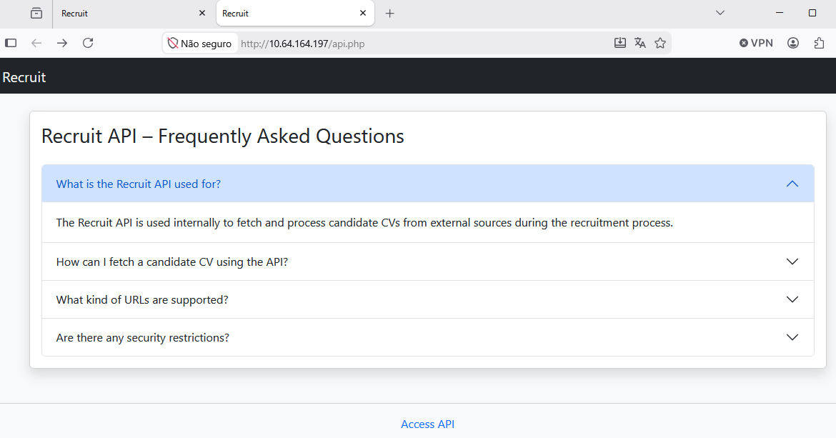
Task: Bookmark this page with star icon
Action: click(660, 43)
